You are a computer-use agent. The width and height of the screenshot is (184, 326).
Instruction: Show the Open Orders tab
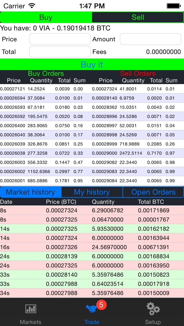[x=153, y=192]
